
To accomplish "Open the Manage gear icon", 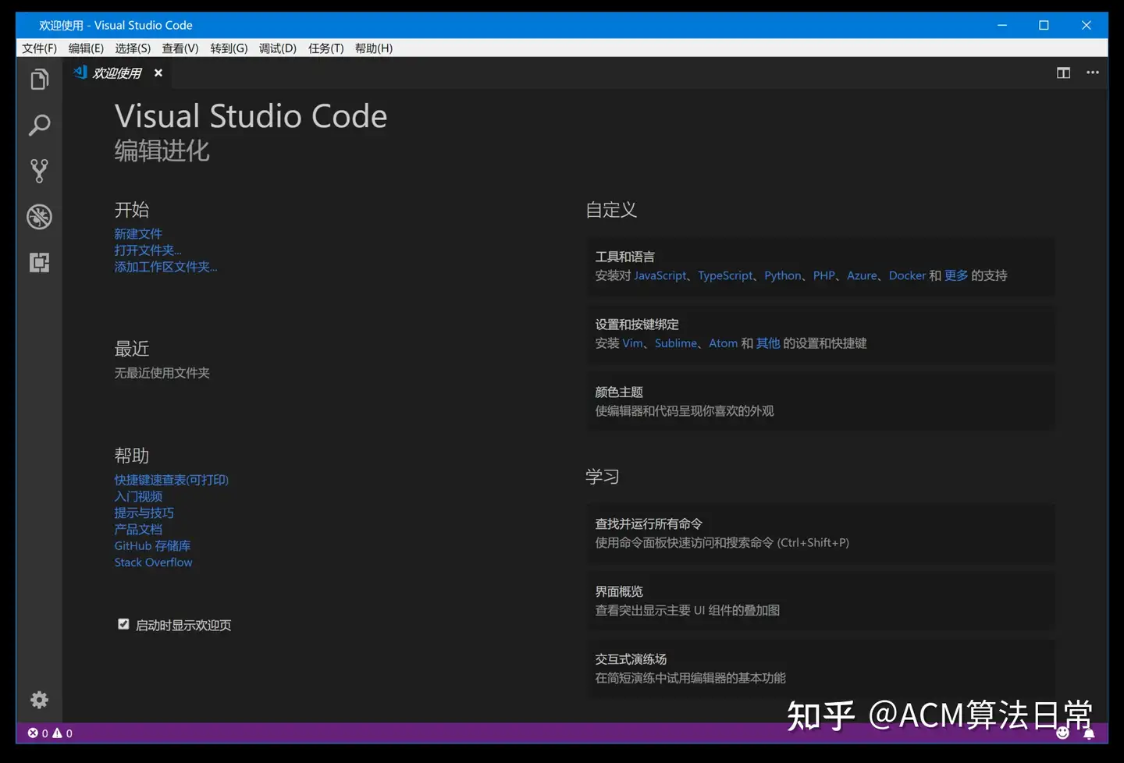I will (39, 700).
